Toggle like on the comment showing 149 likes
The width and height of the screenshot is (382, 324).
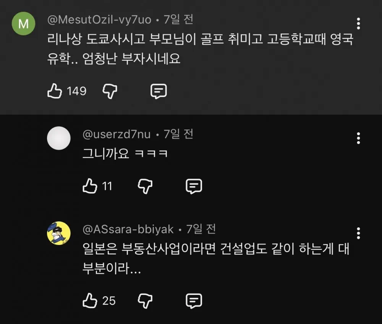(54, 91)
